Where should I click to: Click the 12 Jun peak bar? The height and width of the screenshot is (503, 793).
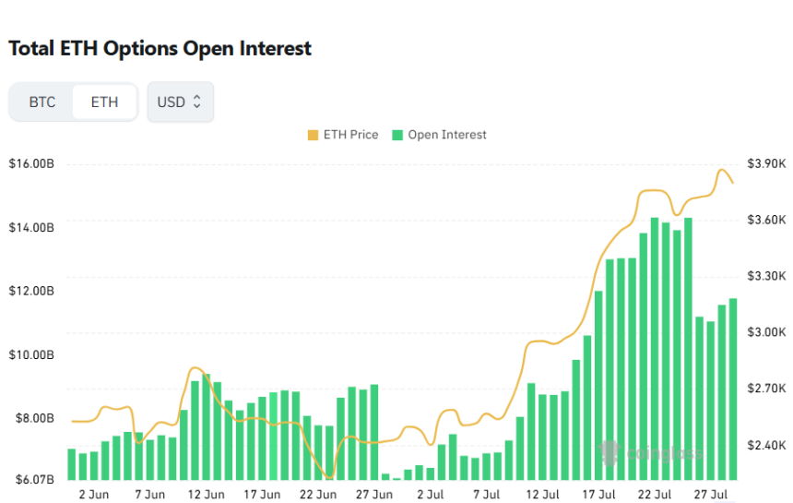click(207, 426)
